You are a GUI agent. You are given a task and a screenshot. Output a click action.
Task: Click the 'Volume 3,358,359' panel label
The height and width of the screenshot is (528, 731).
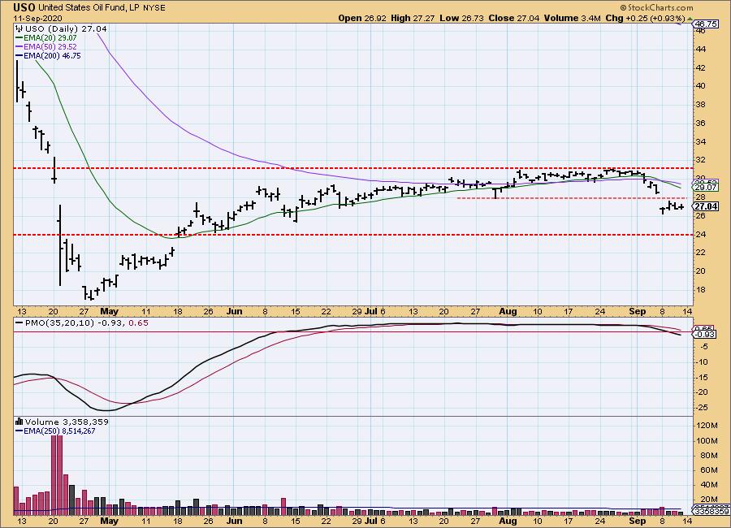pos(67,422)
